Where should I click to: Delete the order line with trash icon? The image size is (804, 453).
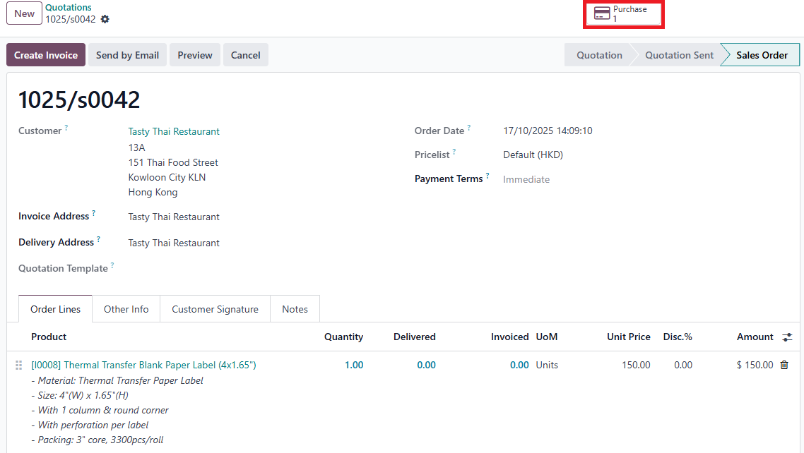click(x=784, y=365)
